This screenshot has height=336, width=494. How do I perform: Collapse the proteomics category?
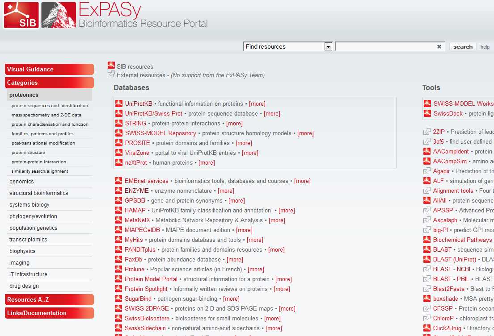click(x=50, y=95)
